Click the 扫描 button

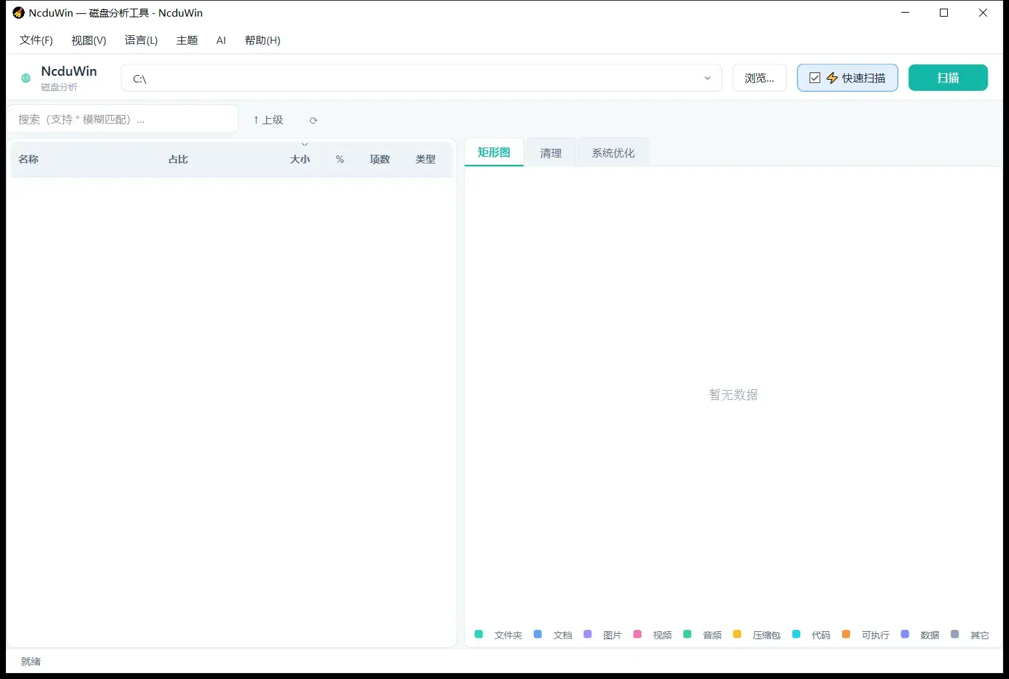(948, 78)
